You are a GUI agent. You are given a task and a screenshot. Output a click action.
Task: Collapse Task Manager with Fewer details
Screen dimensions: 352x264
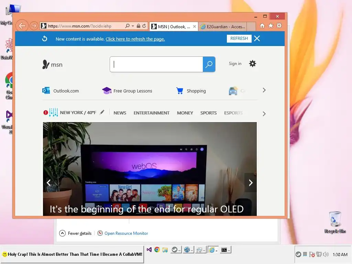(x=75, y=233)
